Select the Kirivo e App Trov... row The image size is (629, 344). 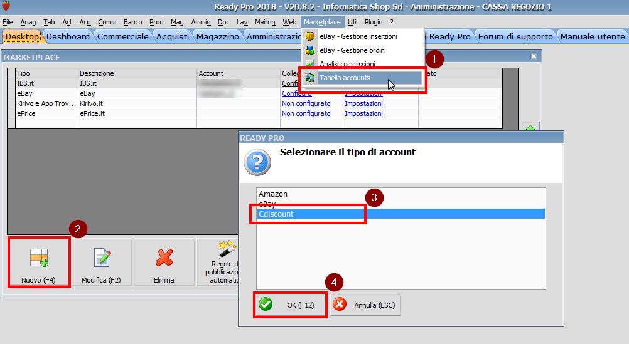pyautogui.click(x=47, y=103)
